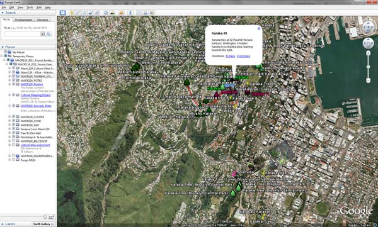Select the ruler measurement tool
This screenshot has width=378, height=227.
130,13
